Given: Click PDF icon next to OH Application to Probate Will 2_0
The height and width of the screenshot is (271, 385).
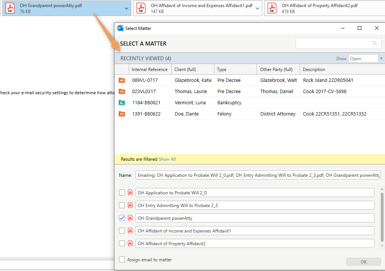Looking at the screenshot, I should click(130, 192).
